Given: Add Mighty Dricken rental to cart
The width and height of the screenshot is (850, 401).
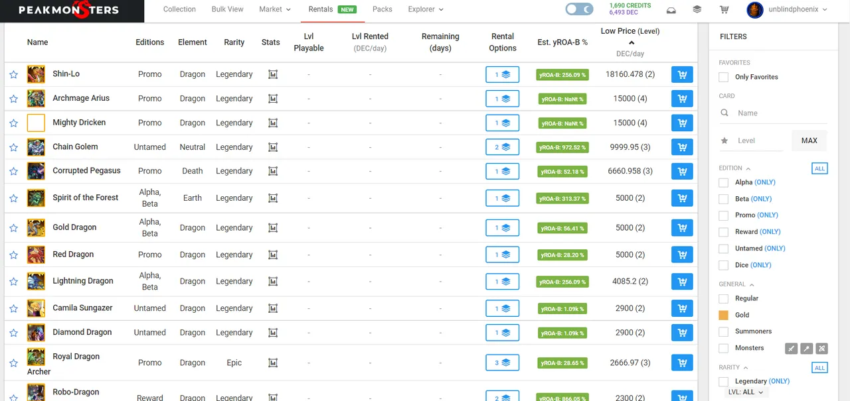Looking at the screenshot, I should click(682, 123).
